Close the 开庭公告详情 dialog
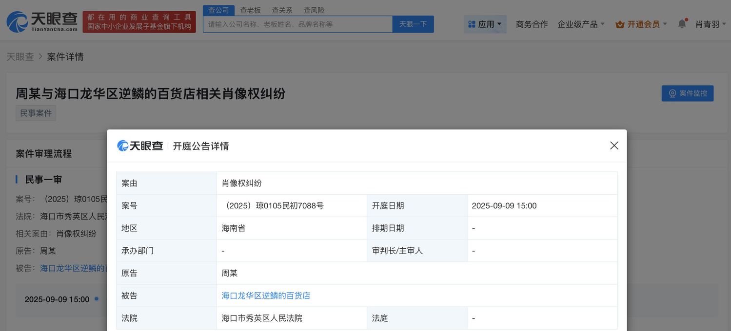731x331 pixels. click(614, 146)
